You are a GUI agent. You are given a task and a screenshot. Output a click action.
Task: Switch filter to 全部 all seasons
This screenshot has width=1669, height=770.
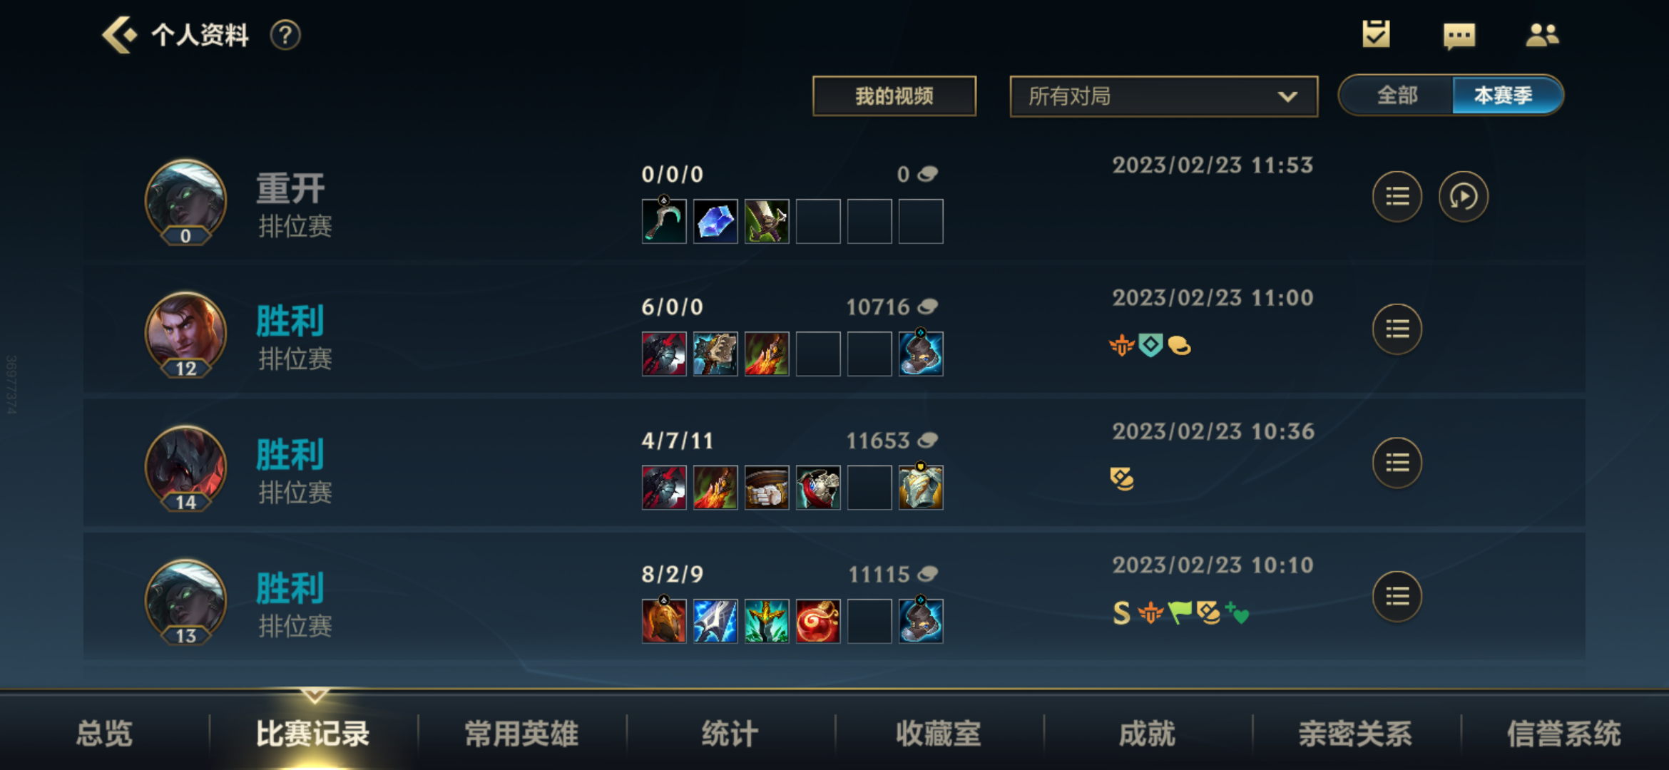[x=1397, y=95]
